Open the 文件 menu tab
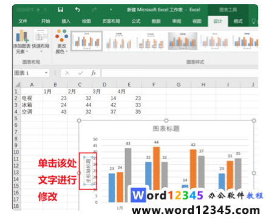266x220 pixels. (x=22, y=21)
